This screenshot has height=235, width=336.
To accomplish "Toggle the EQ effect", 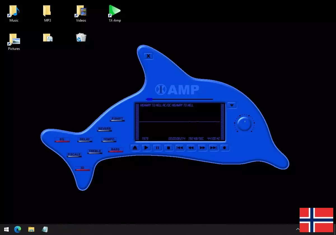I will (x=62, y=140).
